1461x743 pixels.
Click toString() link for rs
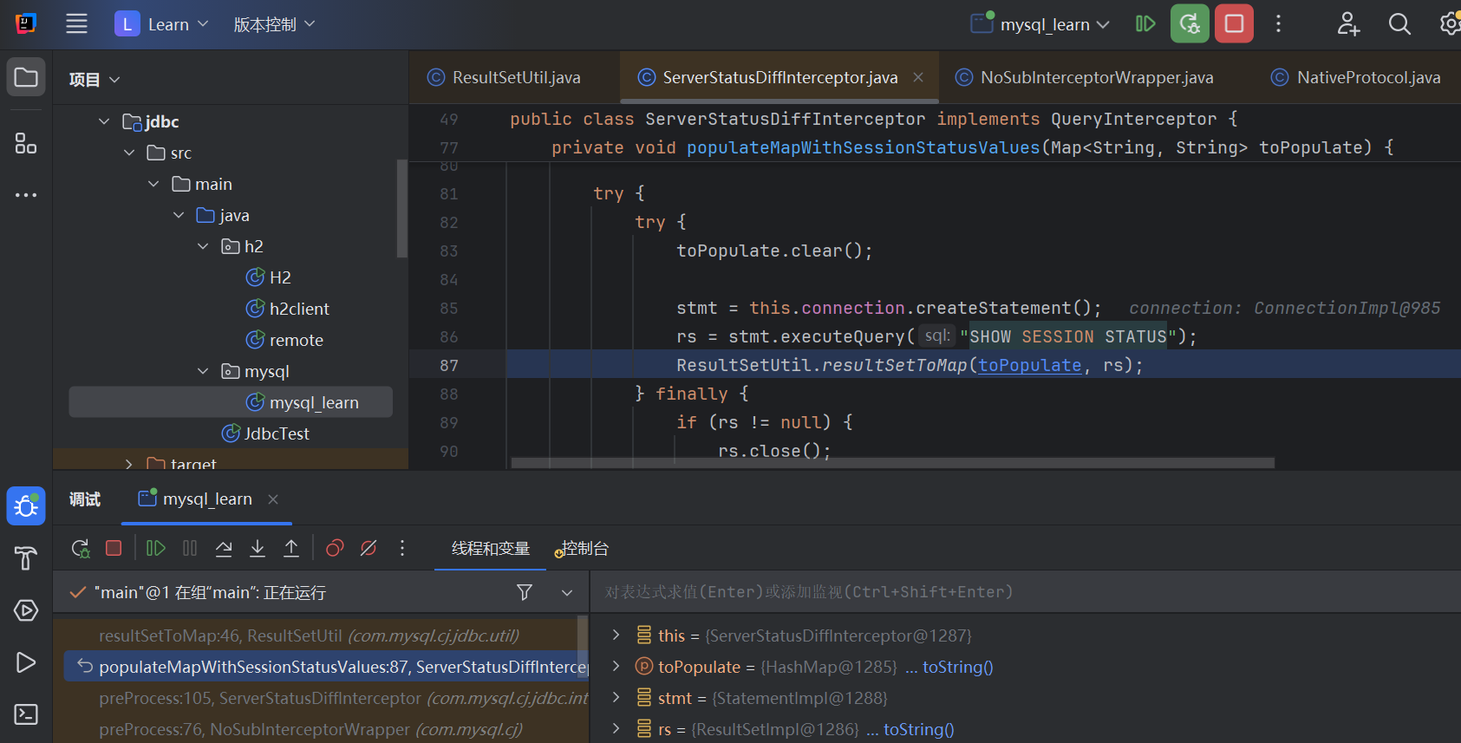click(x=918, y=729)
